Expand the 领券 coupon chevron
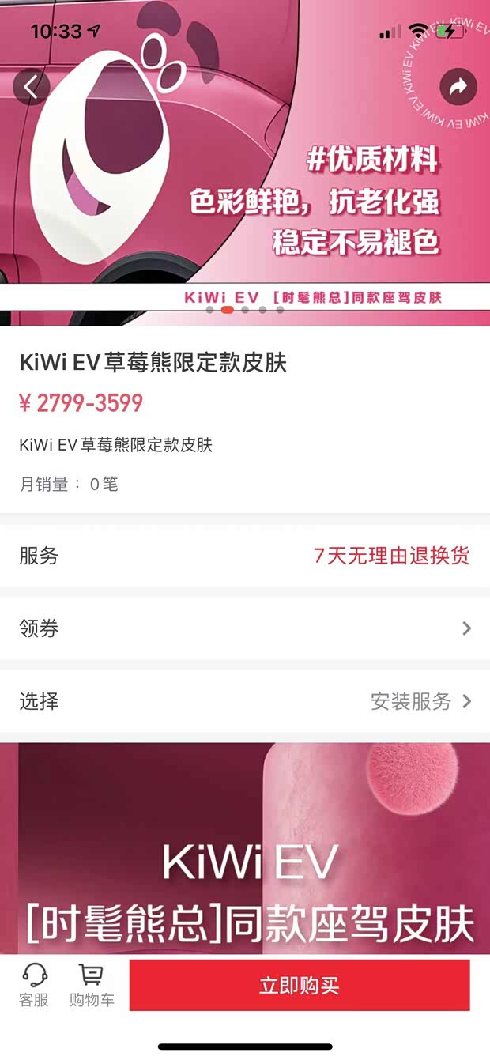This screenshot has width=490, height=1060. point(466,628)
